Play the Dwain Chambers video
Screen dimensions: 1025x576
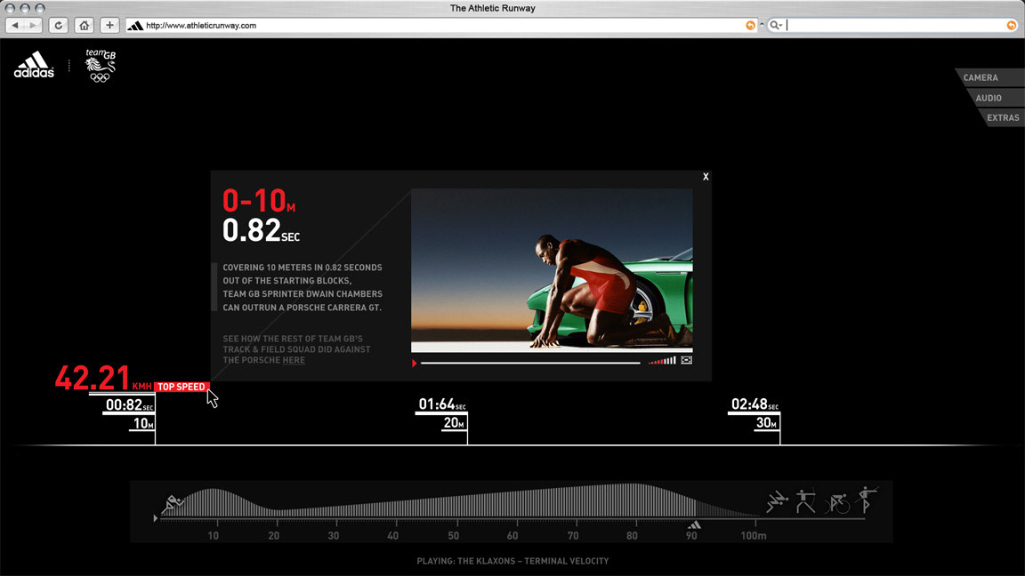(414, 363)
